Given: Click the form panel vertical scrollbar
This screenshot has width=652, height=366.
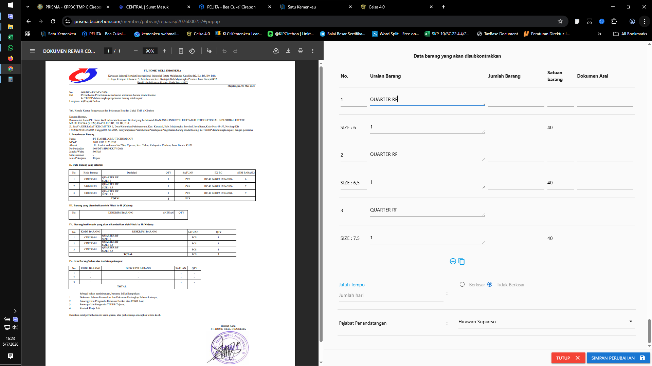Looking at the screenshot, I should pos(649,331).
